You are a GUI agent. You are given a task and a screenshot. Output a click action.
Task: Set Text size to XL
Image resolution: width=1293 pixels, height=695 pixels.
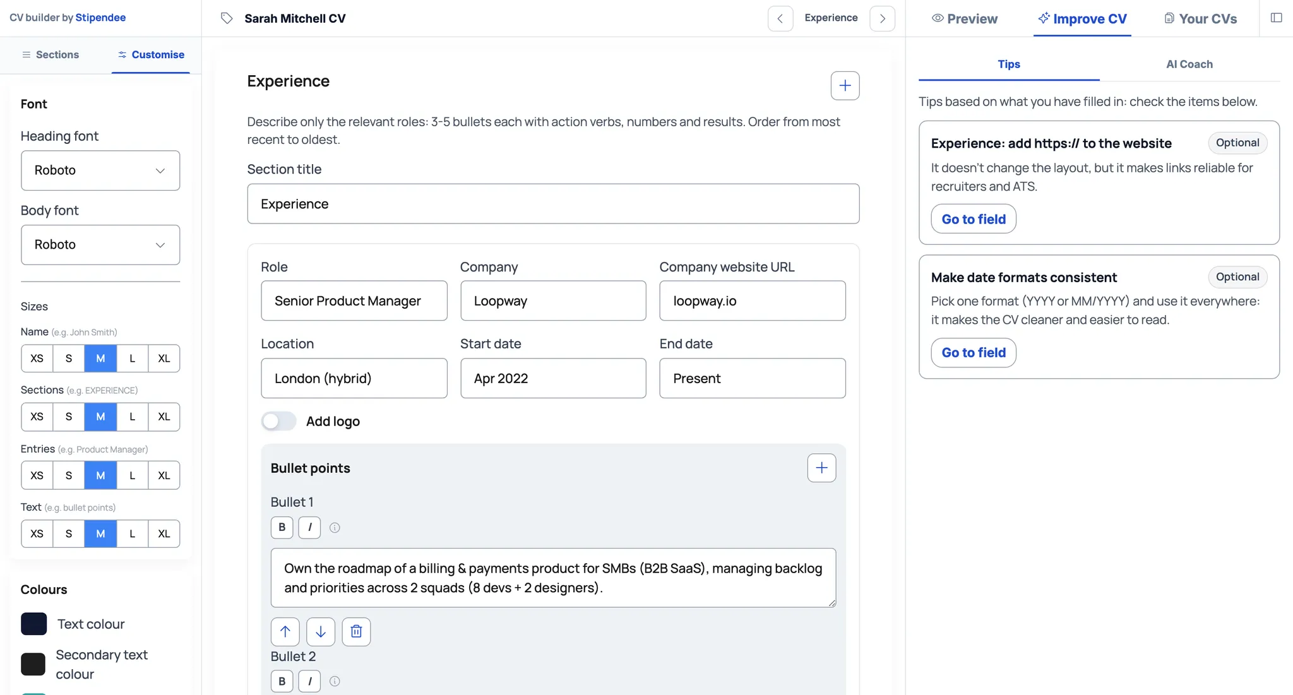click(164, 534)
